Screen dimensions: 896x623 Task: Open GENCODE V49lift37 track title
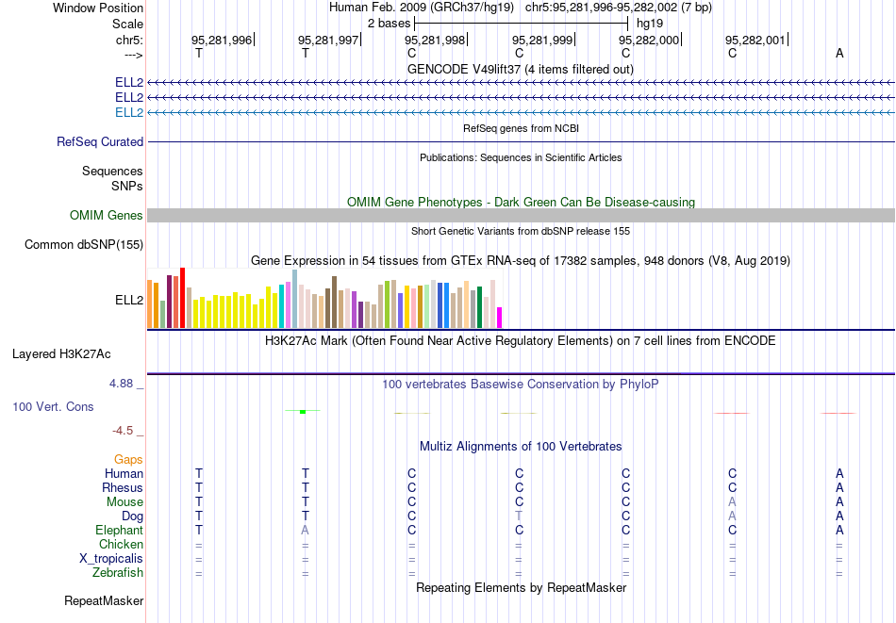tap(521, 69)
